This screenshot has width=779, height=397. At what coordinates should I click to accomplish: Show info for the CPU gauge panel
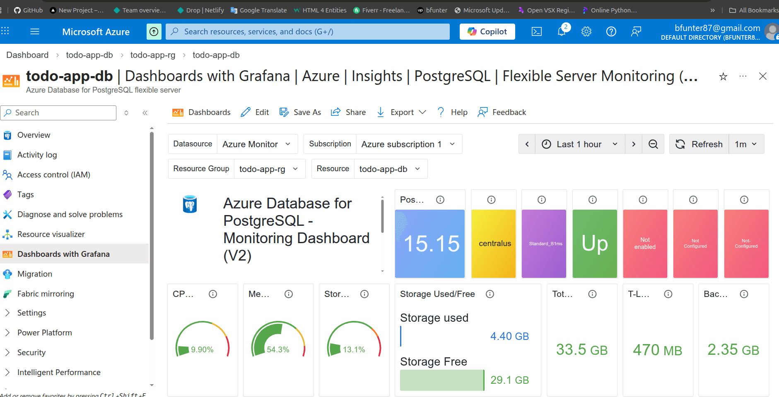(213, 294)
